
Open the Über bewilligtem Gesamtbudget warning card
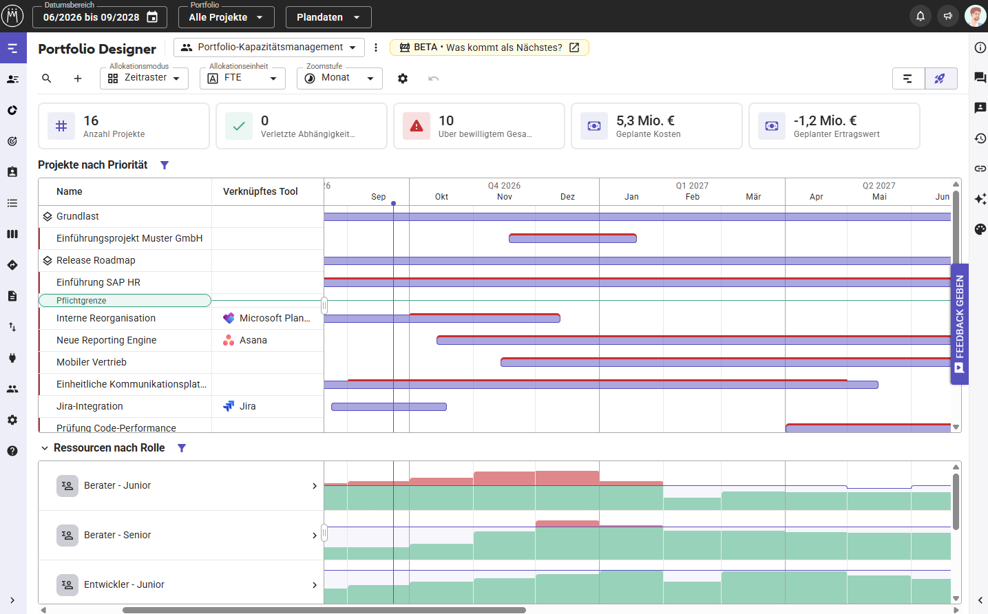click(479, 126)
